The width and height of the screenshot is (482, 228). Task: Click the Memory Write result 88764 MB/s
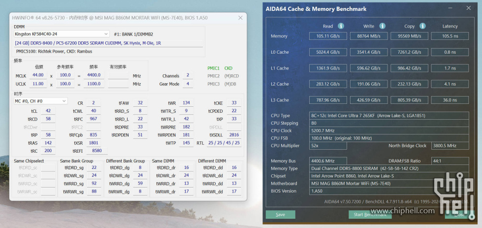click(x=369, y=36)
